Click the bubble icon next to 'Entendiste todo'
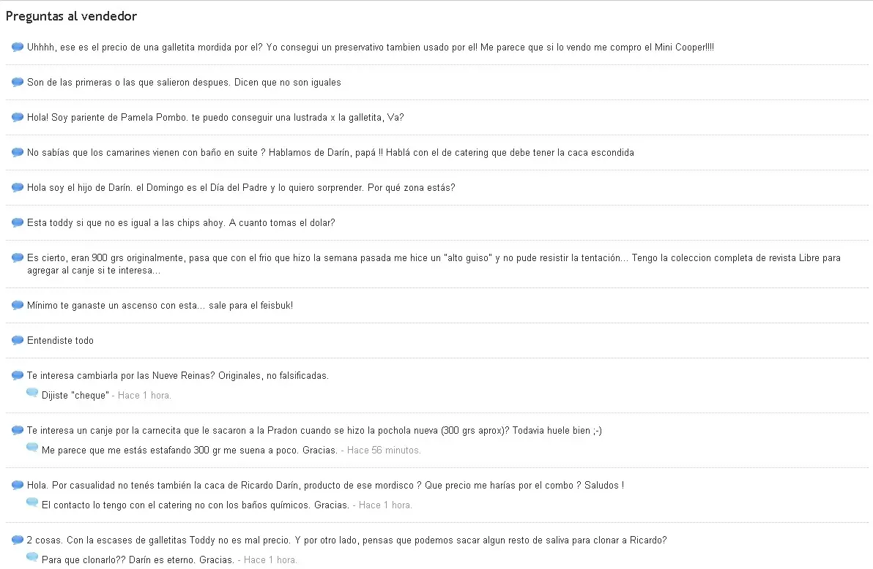Image resolution: width=873 pixels, height=569 pixels. coord(18,340)
